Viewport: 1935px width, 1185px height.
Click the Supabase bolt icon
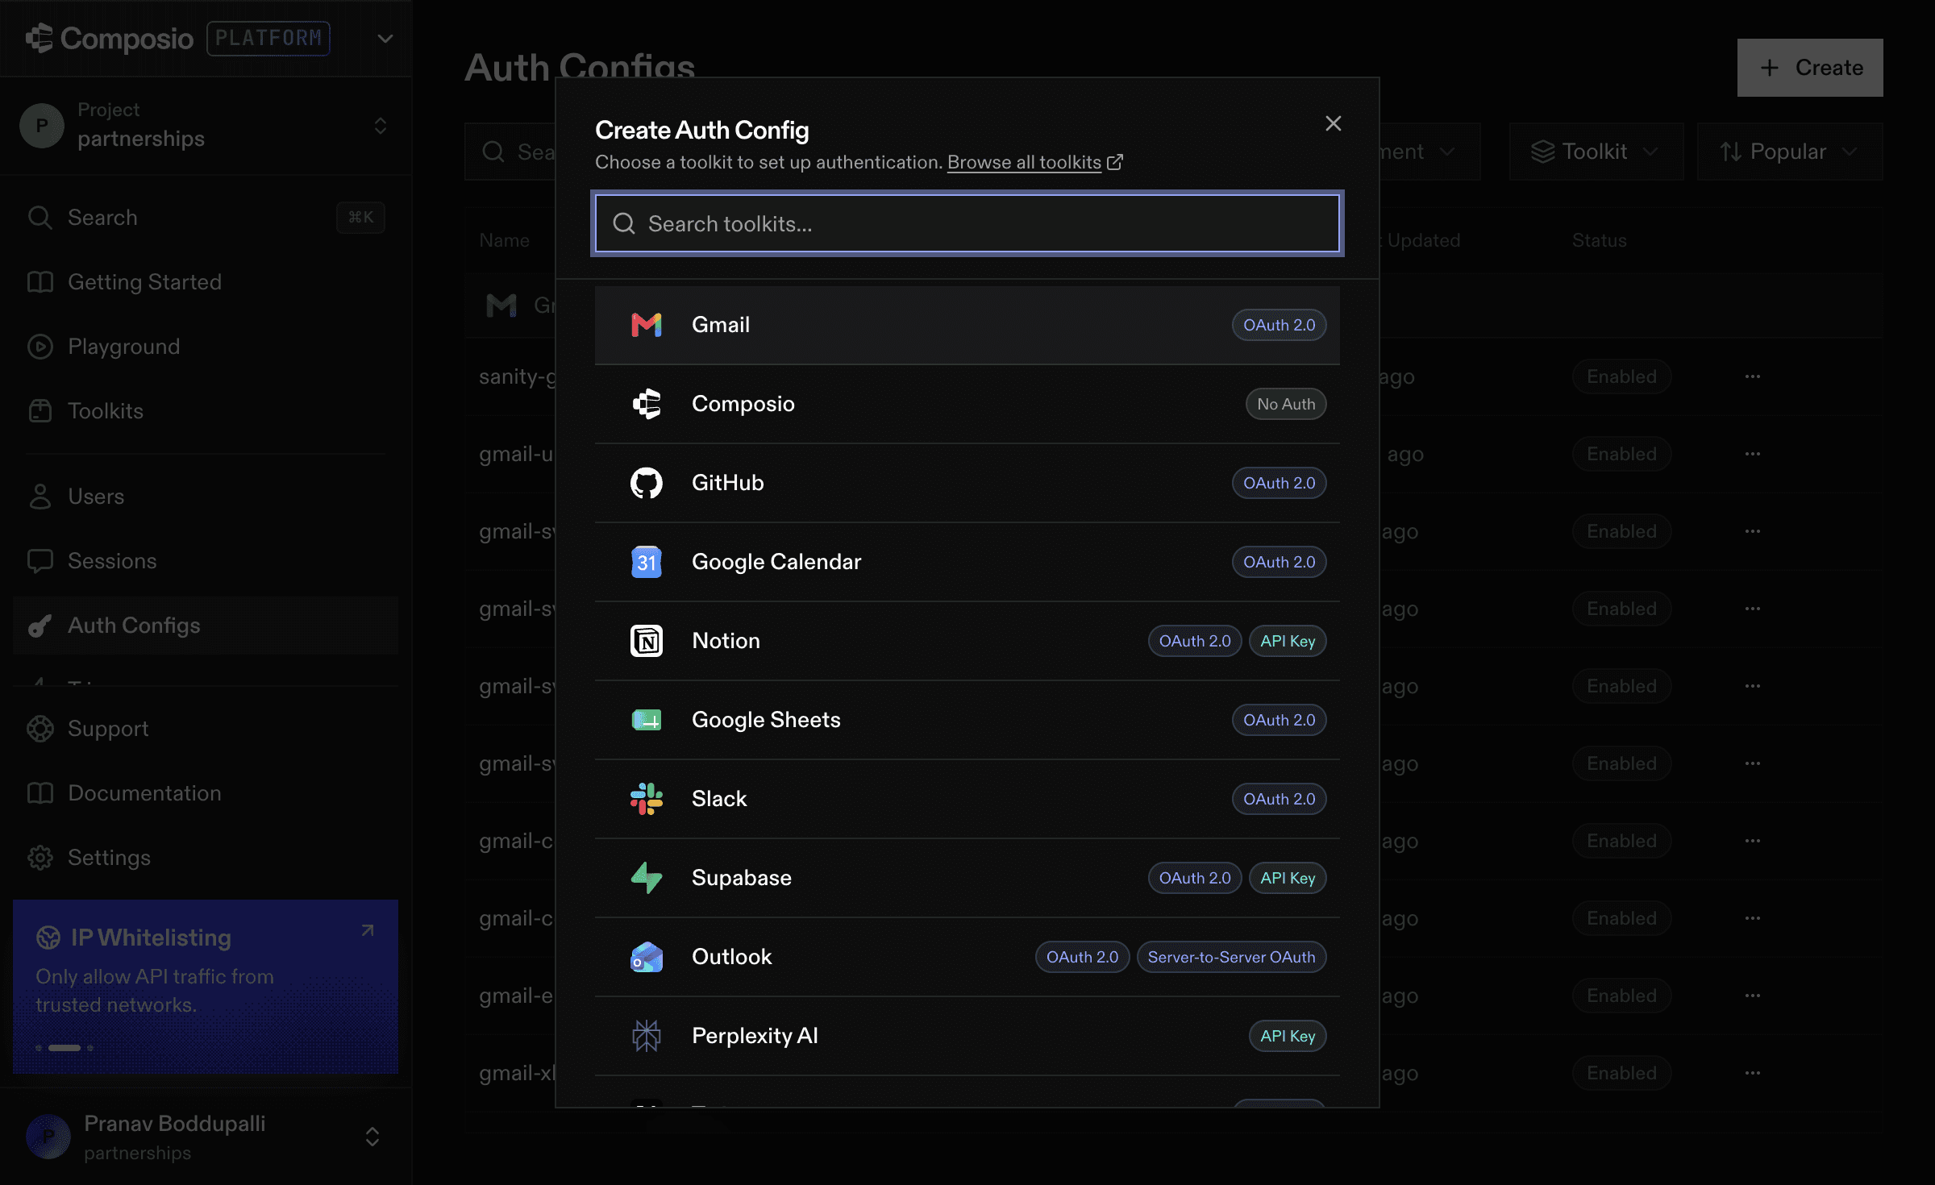(646, 878)
